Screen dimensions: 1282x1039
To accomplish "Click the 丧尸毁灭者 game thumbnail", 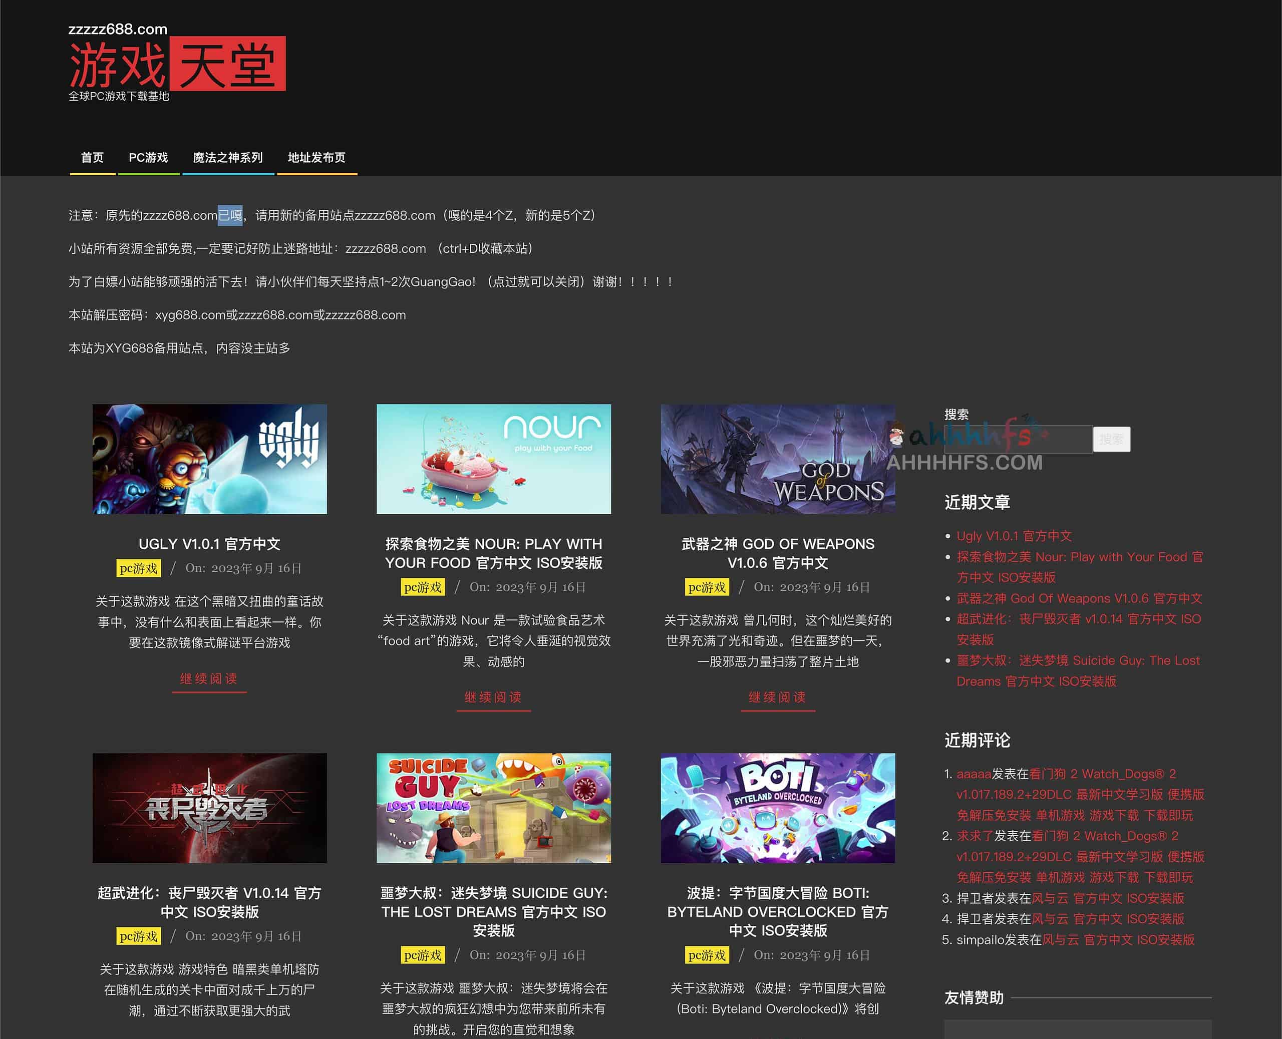I will coord(209,807).
